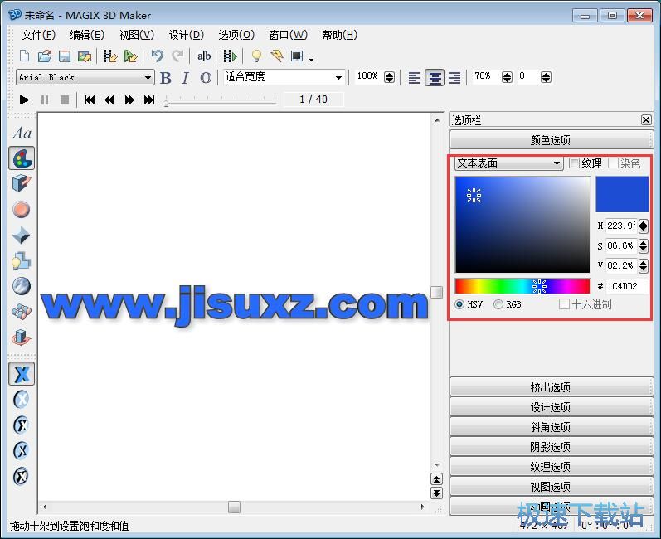661x539 pixels.
Task: Jump to the last frame
Action: (149, 100)
